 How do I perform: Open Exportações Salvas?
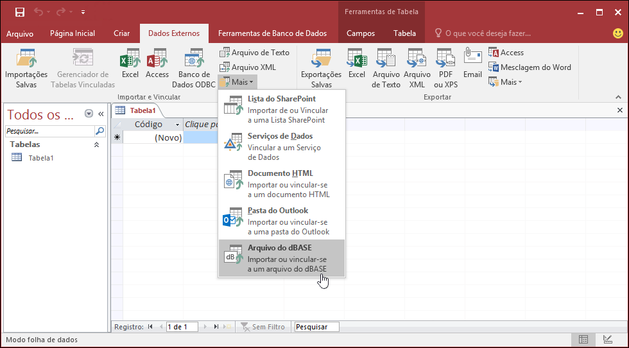[321, 68]
